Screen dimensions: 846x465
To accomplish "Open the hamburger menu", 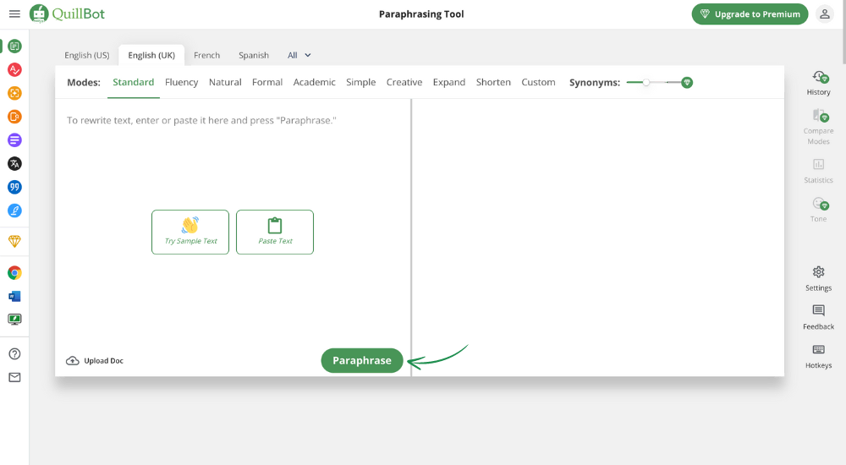I will [14, 14].
